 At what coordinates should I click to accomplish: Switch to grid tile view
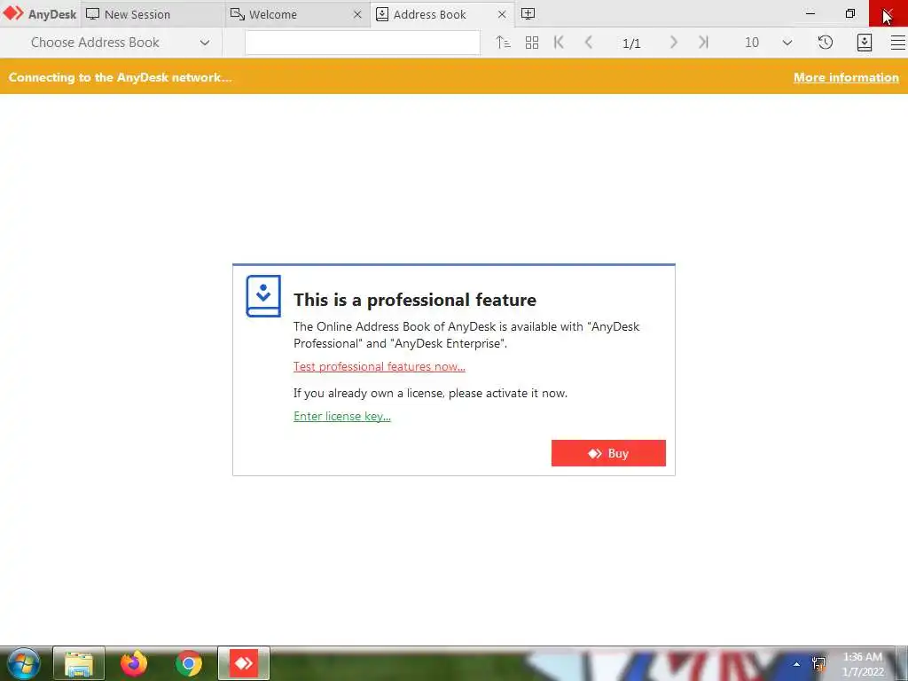tap(532, 43)
